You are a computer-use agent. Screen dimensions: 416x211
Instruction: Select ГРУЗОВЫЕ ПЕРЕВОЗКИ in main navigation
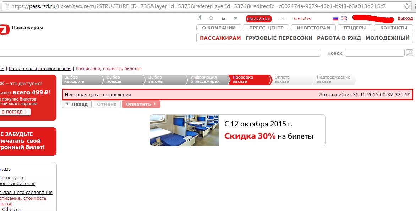[x=279, y=38]
